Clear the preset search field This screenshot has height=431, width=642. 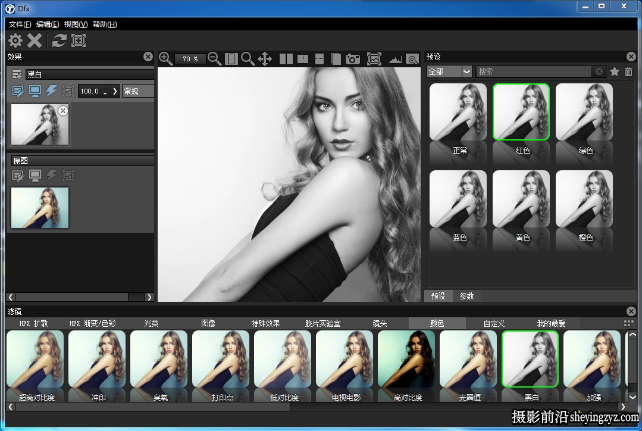[599, 71]
